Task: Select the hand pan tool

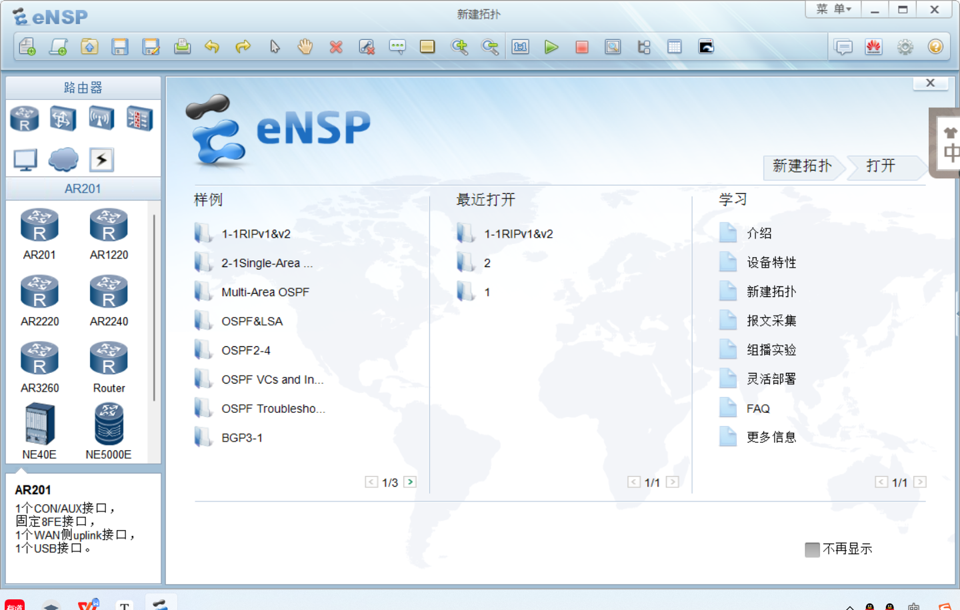Action: pos(305,47)
